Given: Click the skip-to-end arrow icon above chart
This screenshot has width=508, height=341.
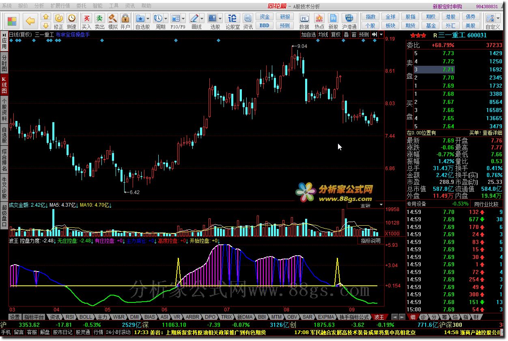Looking at the screenshot, I should click(x=375, y=35).
